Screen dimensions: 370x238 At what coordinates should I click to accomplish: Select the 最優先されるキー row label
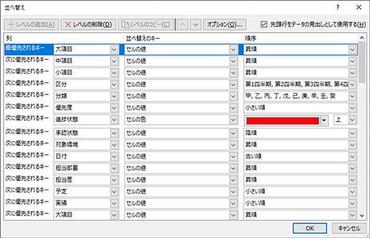click(25, 48)
